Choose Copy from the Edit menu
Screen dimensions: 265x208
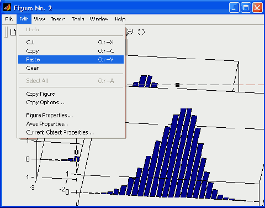click(x=71, y=51)
